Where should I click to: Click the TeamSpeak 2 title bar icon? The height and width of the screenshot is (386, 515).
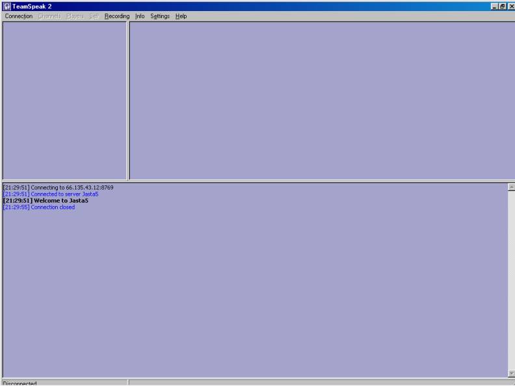tap(5, 6)
